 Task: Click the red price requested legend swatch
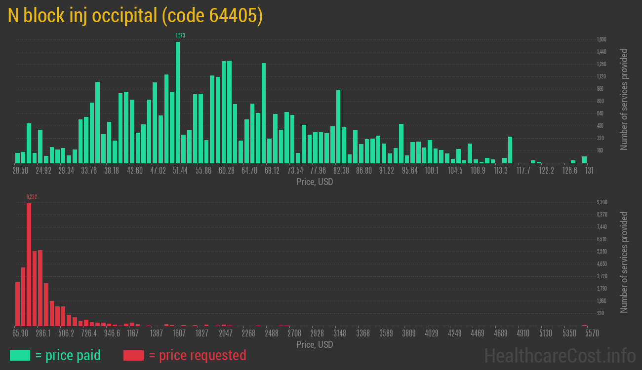click(133, 355)
